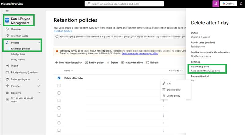Click the search magnifier icon
This screenshot has height=135, width=245.
tap(89, 4)
